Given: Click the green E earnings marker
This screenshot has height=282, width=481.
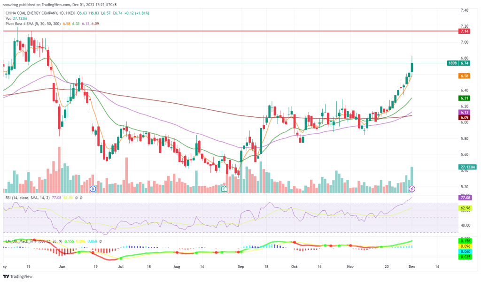Looking at the screenshot, I should (x=224, y=189).
